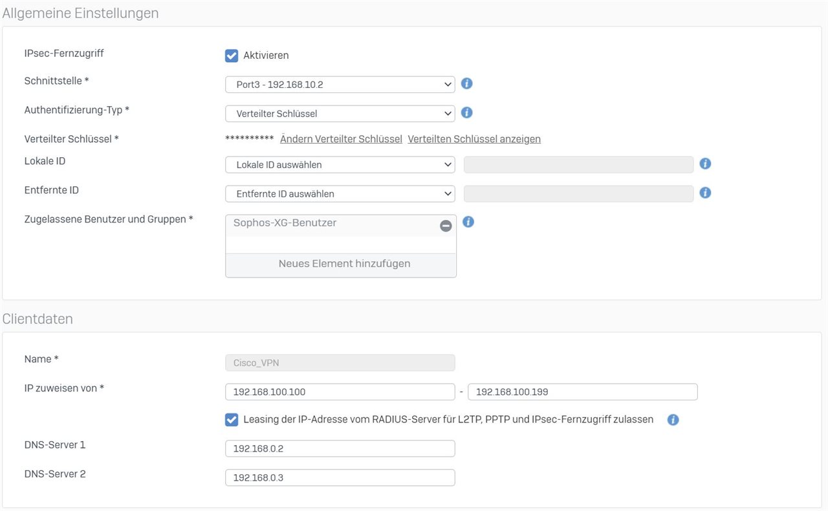Click info icon next to Schnittstelle dropdown
The width and height of the screenshot is (828, 511).
coord(466,83)
